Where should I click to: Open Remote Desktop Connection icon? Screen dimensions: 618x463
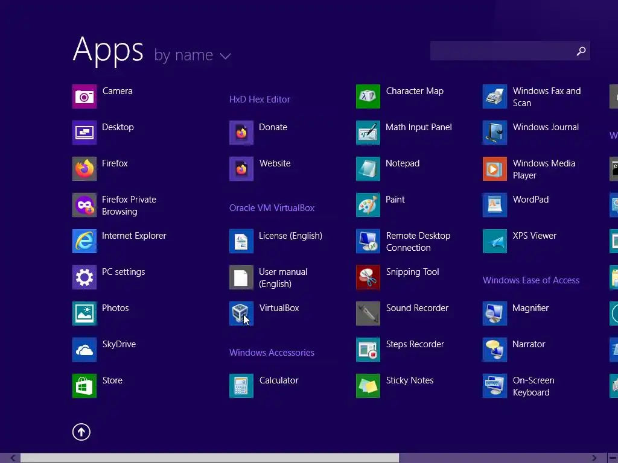pos(368,241)
